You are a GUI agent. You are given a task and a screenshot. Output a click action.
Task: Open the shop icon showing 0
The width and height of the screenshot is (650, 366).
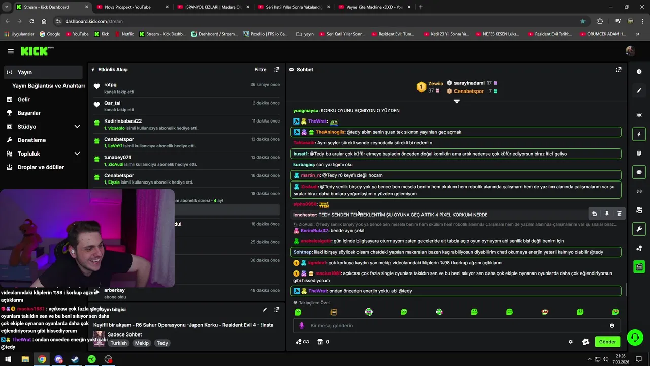click(x=323, y=342)
